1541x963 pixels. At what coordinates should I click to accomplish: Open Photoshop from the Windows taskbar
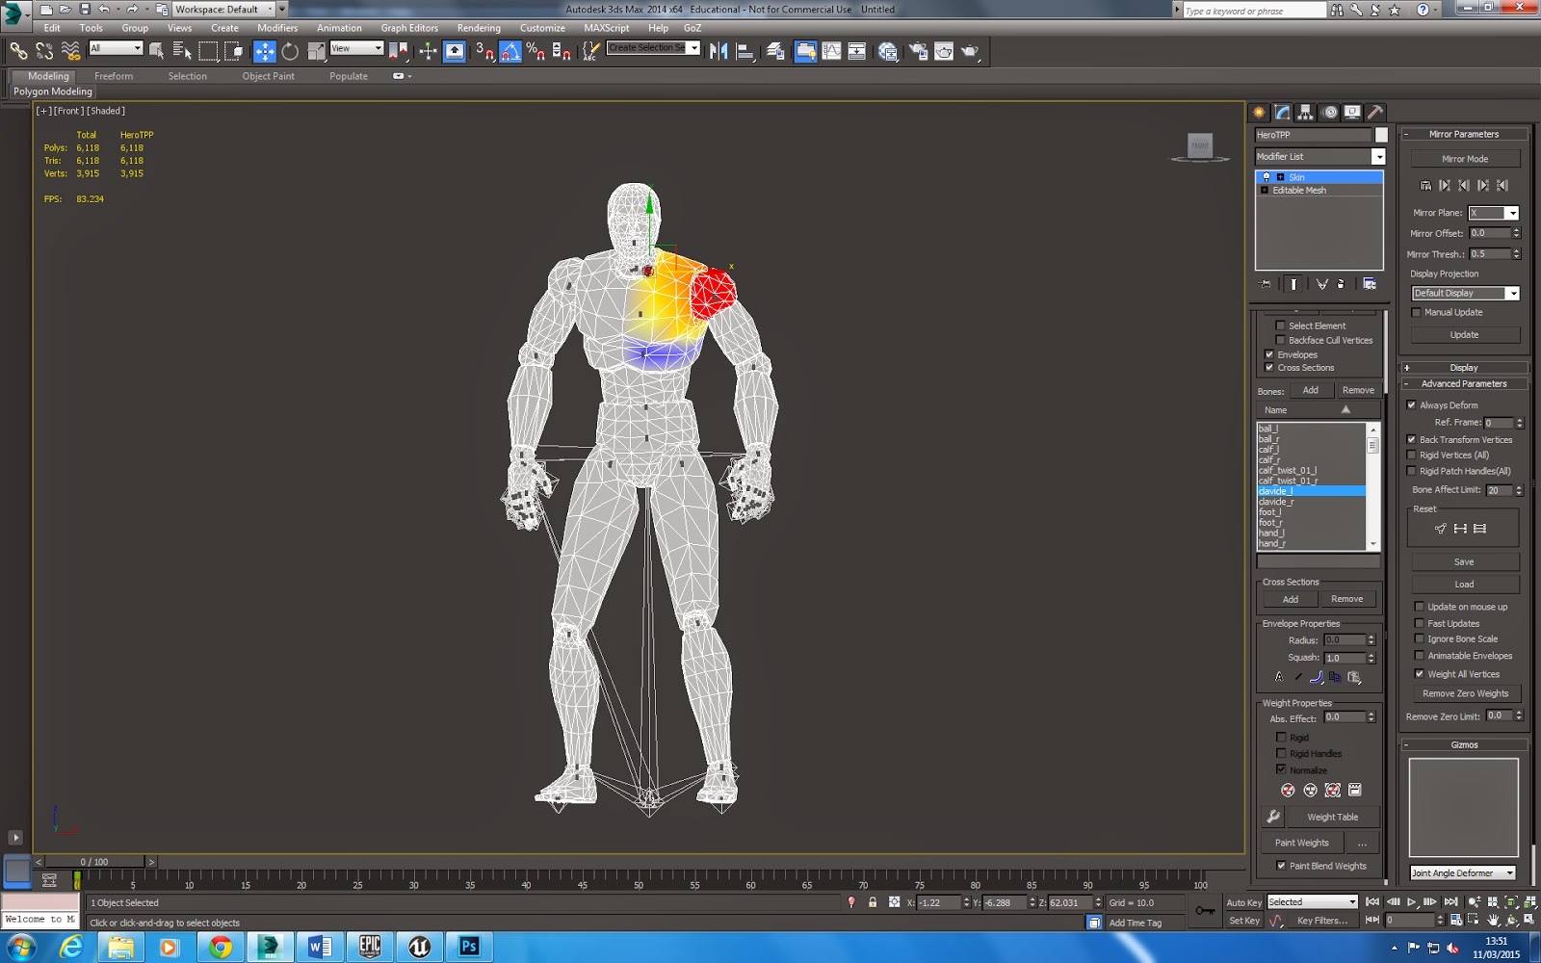click(469, 947)
